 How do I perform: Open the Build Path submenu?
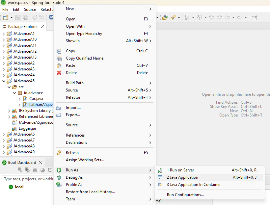(105, 83)
